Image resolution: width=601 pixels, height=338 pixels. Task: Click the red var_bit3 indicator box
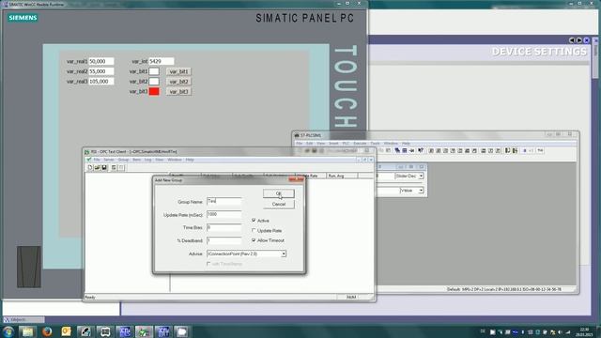154,91
